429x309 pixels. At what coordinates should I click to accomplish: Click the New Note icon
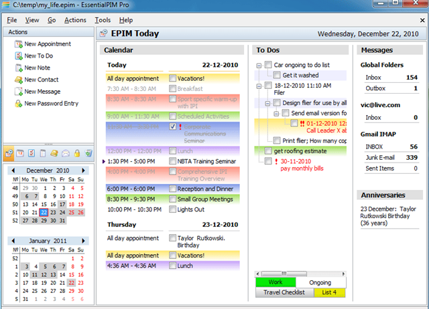19,68
